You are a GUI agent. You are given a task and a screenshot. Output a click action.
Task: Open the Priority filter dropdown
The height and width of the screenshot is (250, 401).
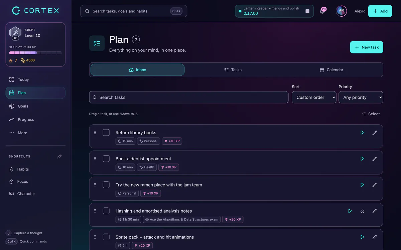(x=361, y=97)
